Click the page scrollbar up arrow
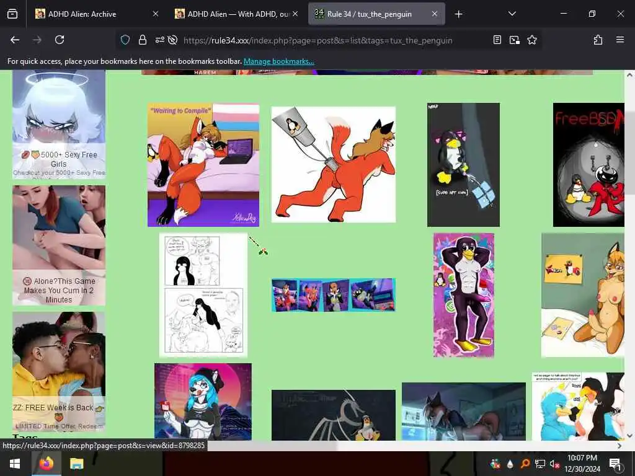 (x=629, y=75)
